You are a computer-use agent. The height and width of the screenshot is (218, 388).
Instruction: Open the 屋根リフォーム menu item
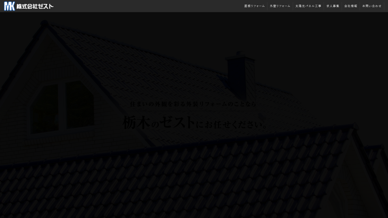tap(254, 6)
